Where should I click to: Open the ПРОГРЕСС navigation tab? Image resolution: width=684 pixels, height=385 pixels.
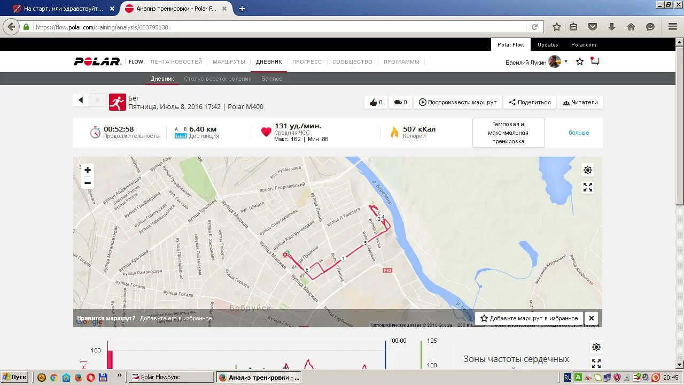tap(307, 61)
